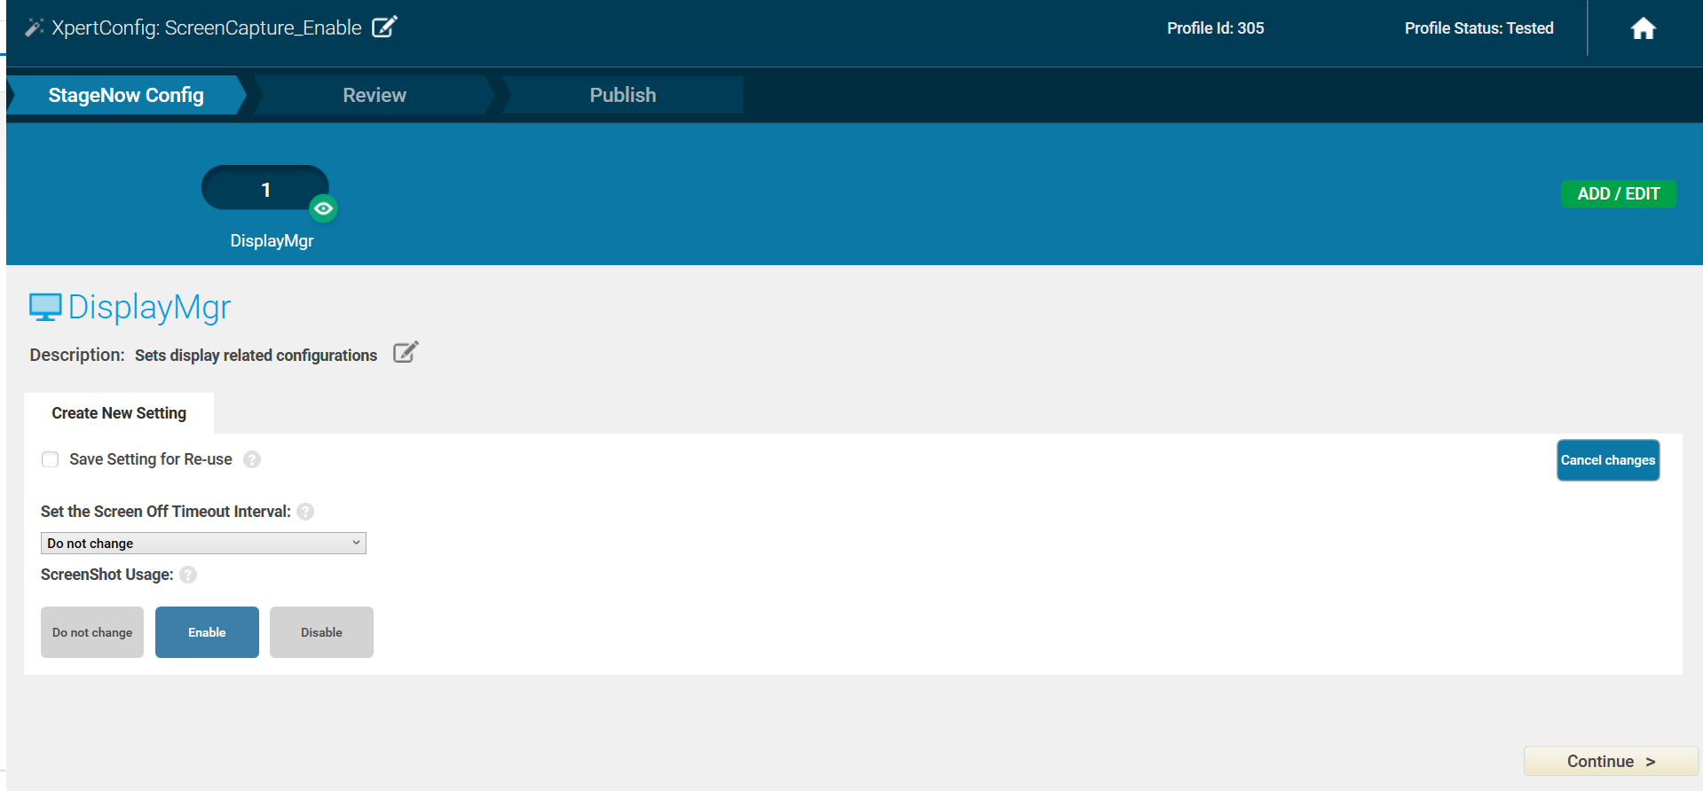Open help for Screen Off Timeout Interval
This screenshot has width=1703, height=791.
[305, 512]
